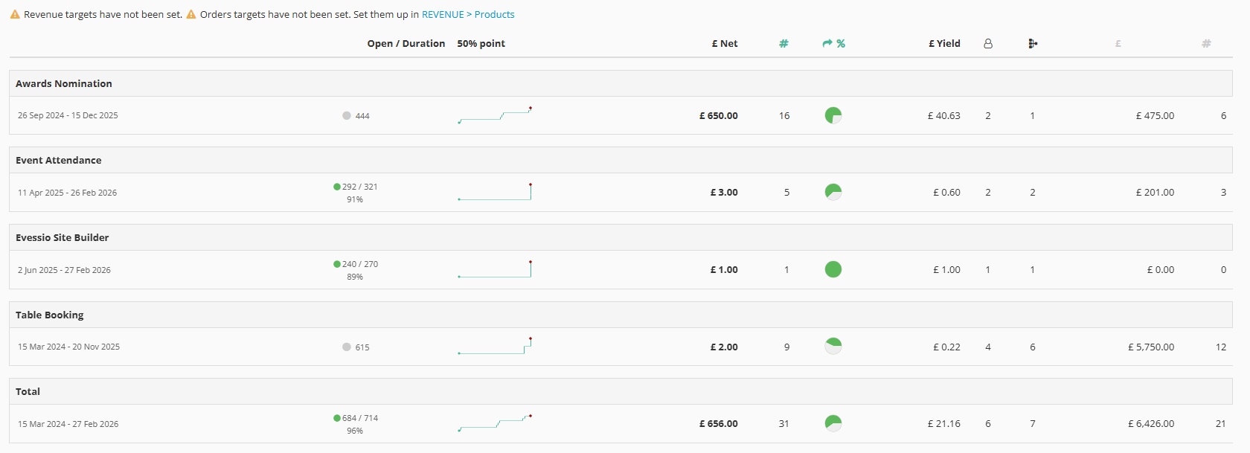Click the orders count hash column header
The image size is (1250, 453).
click(x=783, y=44)
